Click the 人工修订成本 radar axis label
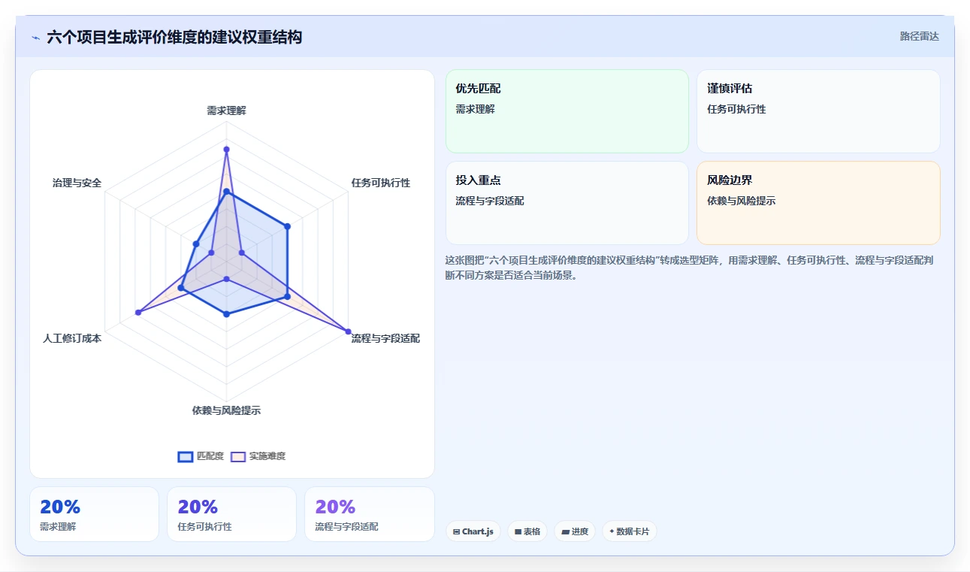The height and width of the screenshot is (572, 970). 72,339
